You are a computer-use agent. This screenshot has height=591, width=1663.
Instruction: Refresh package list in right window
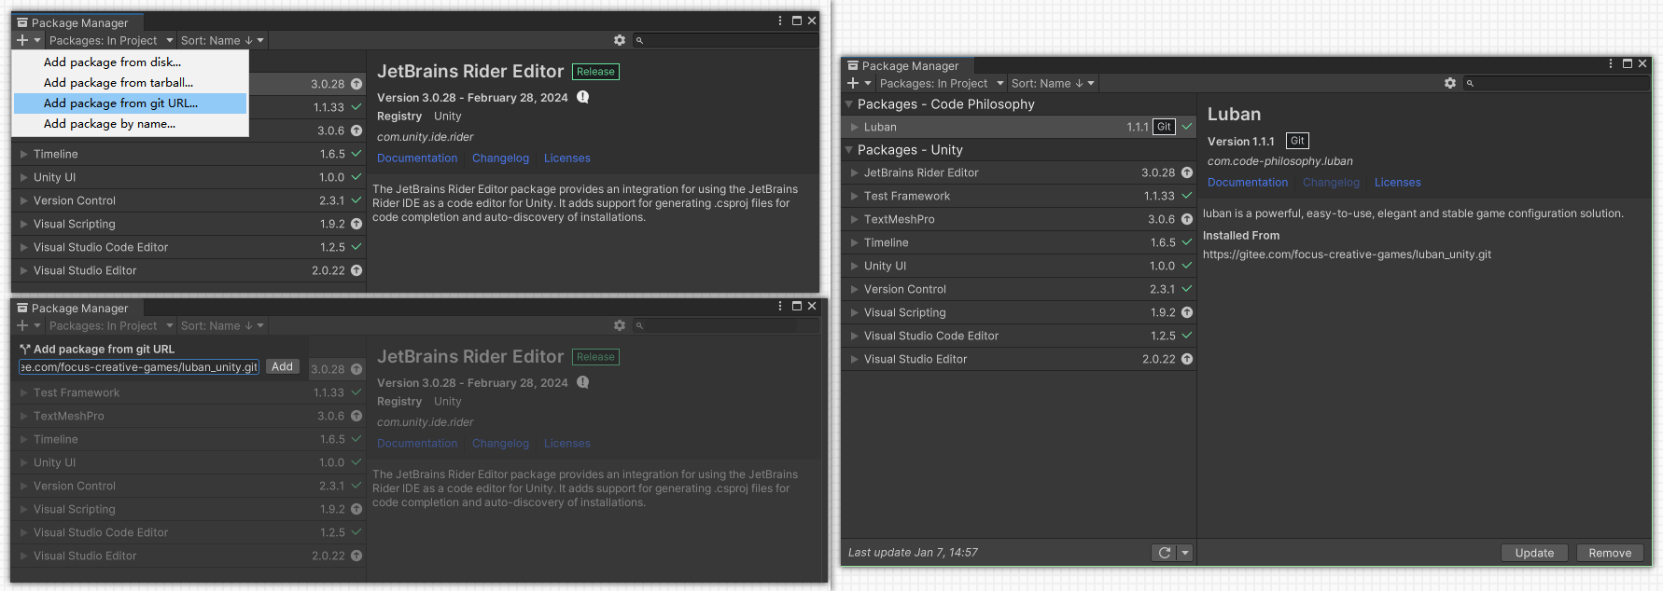click(x=1165, y=553)
